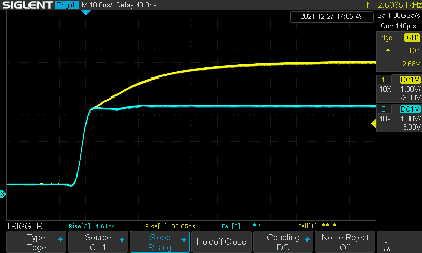Image resolution: width=422 pixels, height=253 pixels.
Task: Select the Holdoff Close button
Action: click(222, 242)
